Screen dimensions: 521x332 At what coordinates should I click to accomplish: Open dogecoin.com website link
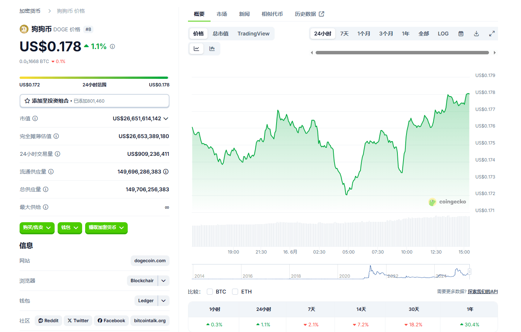click(x=150, y=261)
